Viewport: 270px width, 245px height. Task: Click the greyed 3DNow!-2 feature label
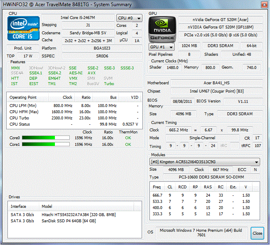[x=57, y=68]
